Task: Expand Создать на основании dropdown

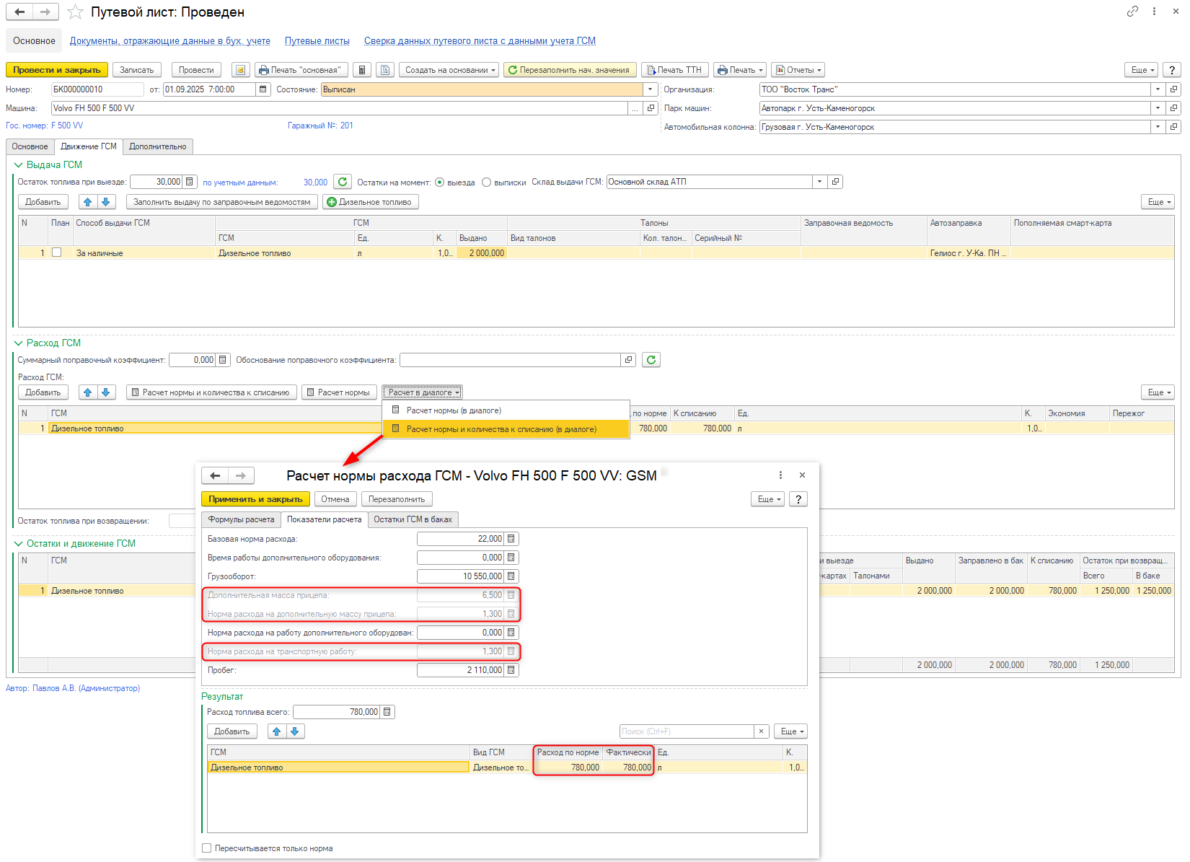Action: tap(448, 70)
